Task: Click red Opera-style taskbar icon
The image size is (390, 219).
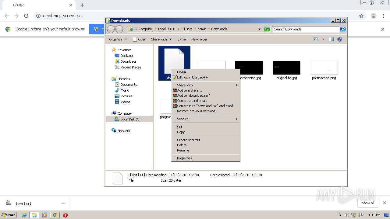Action: tap(65, 215)
